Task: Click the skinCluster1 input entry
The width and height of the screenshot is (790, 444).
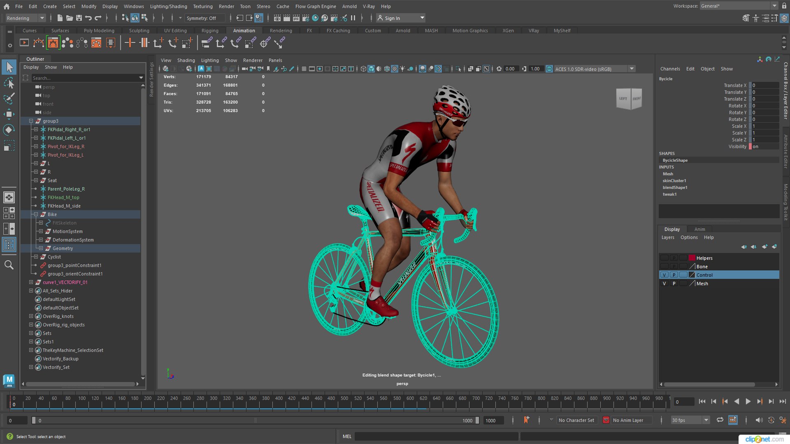Action: pyautogui.click(x=674, y=180)
